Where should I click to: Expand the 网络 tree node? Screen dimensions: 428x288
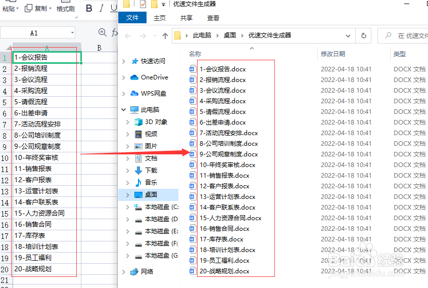124,272
